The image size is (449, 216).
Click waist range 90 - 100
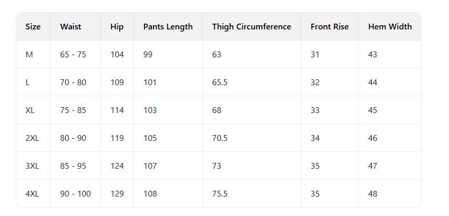[x=75, y=194]
